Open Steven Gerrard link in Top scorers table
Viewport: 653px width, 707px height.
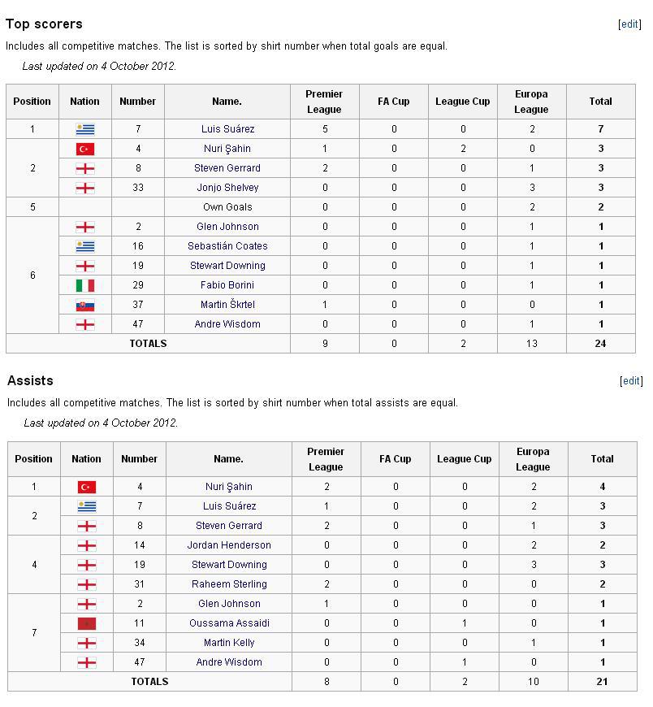click(227, 168)
